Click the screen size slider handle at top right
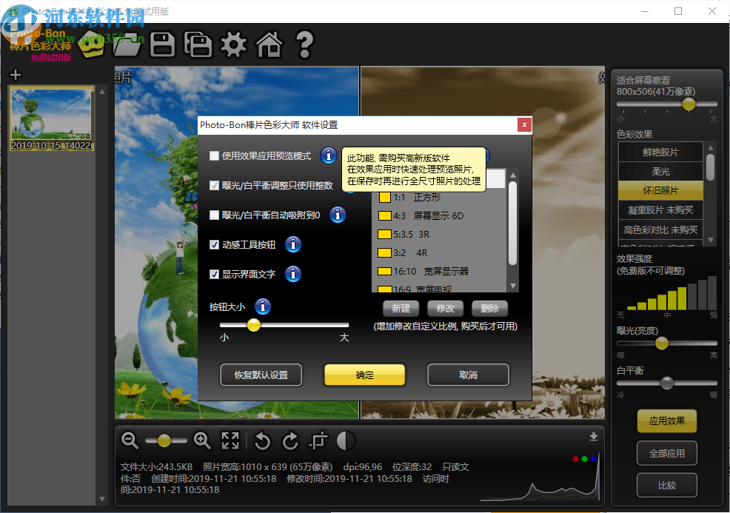The height and width of the screenshot is (513, 730). 689,104
